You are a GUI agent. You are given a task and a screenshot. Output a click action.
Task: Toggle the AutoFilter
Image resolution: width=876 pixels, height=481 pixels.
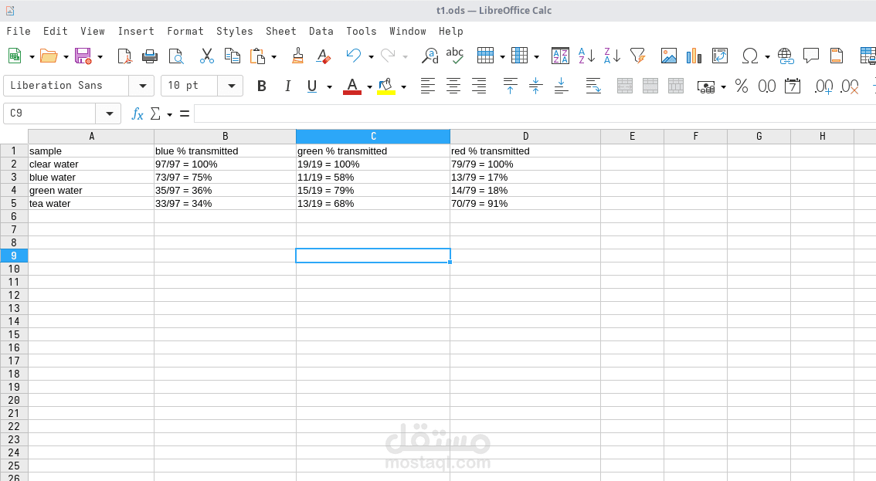tap(637, 56)
